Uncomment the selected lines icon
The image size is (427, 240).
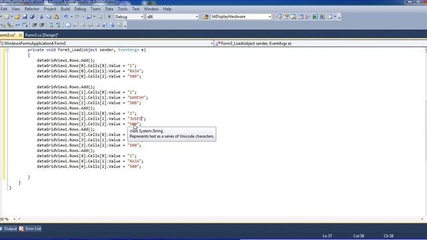[59, 25]
